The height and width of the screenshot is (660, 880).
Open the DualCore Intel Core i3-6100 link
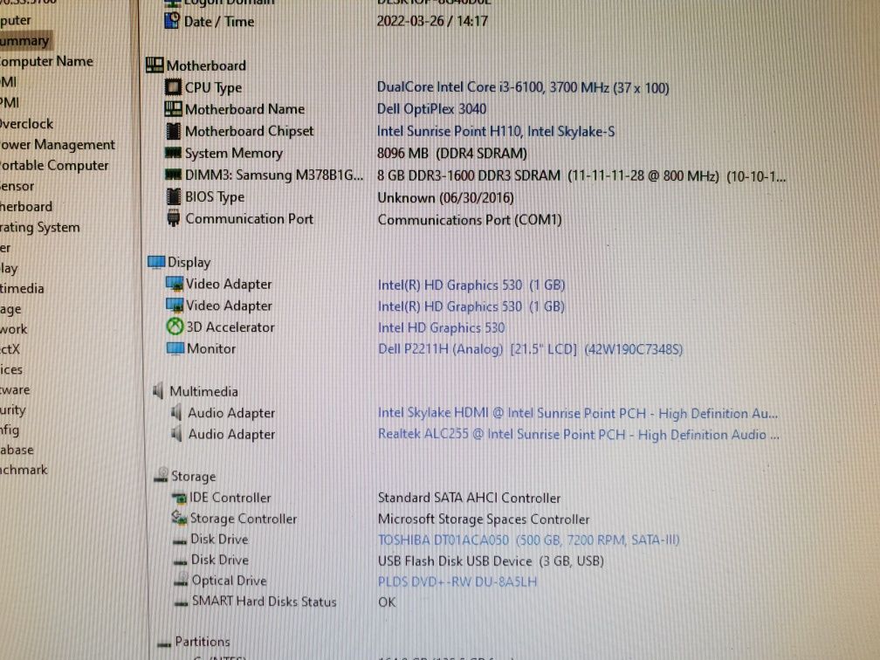(523, 87)
